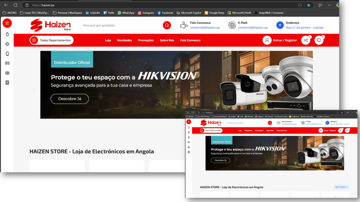The image size is (360, 202).
Task: Open the Facebook bookmark in large window
Action: pos(165,13)
